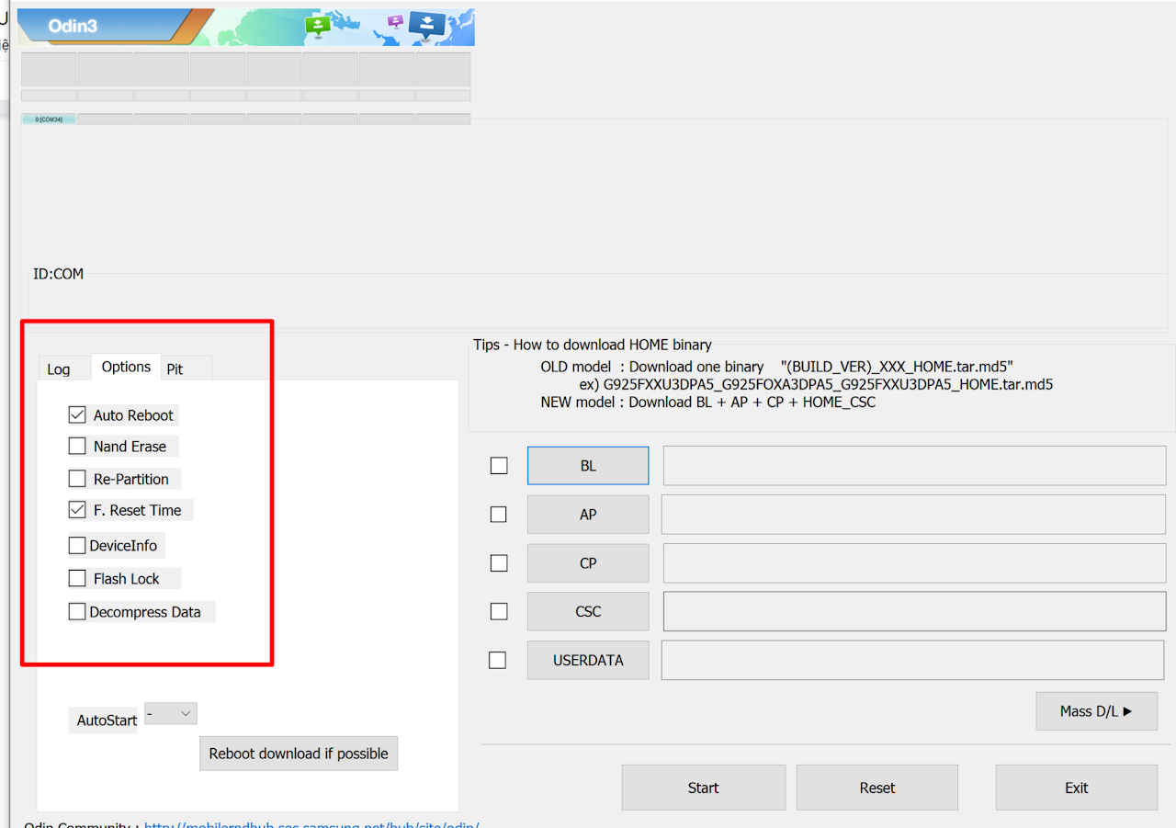Open the AutoStart dropdown
The image size is (1176, 828).
[x=171, y=714]
